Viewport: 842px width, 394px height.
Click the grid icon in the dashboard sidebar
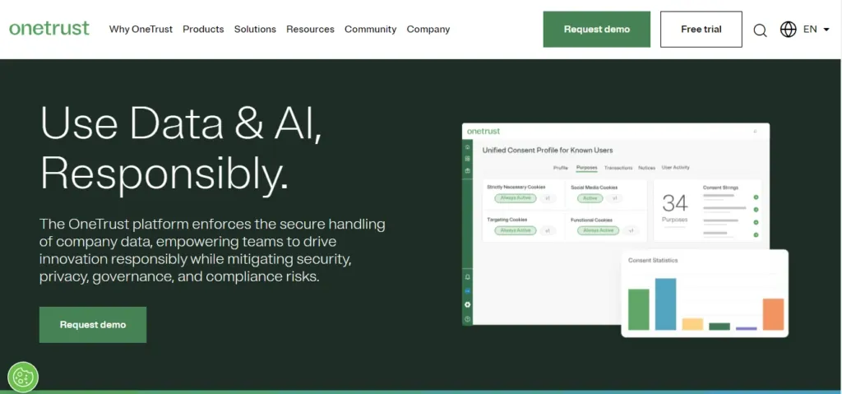[467, 159]
